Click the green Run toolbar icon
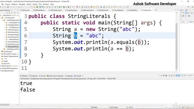This screenshot has width=194, height=109. point(59,7)
